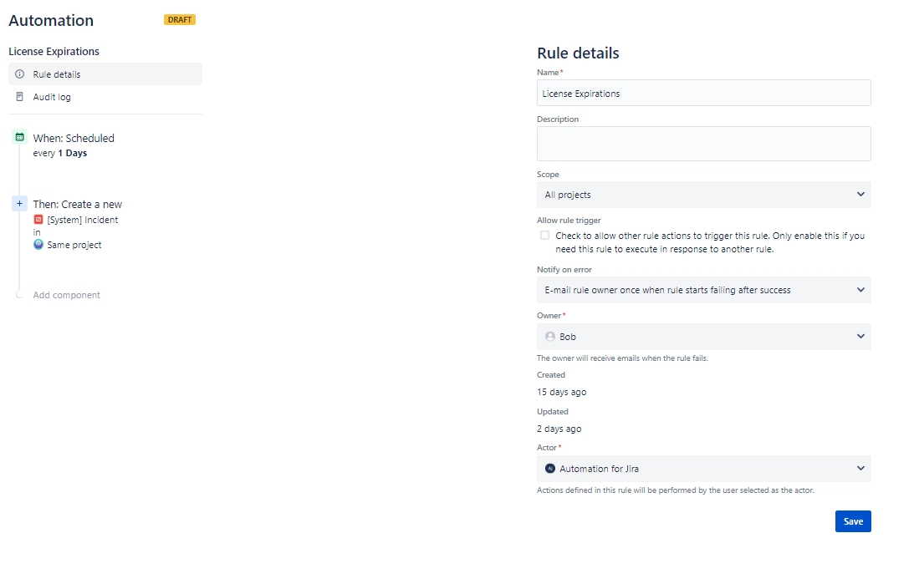Viewport: 914px width, 584px height.
Task: Click the 'every 1 Days' schedule text
Action: [60, 153]
